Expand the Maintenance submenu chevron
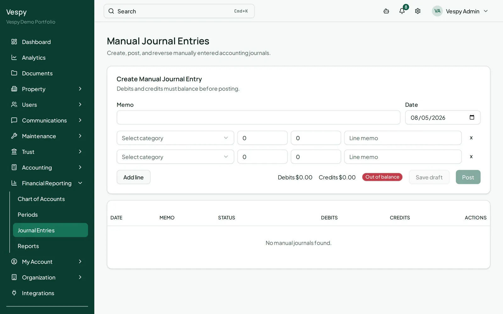503x314 pixels. point(80,136)
